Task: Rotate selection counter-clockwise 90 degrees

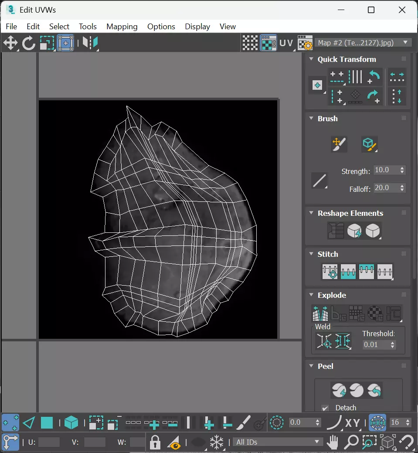Action: point(374,77)
